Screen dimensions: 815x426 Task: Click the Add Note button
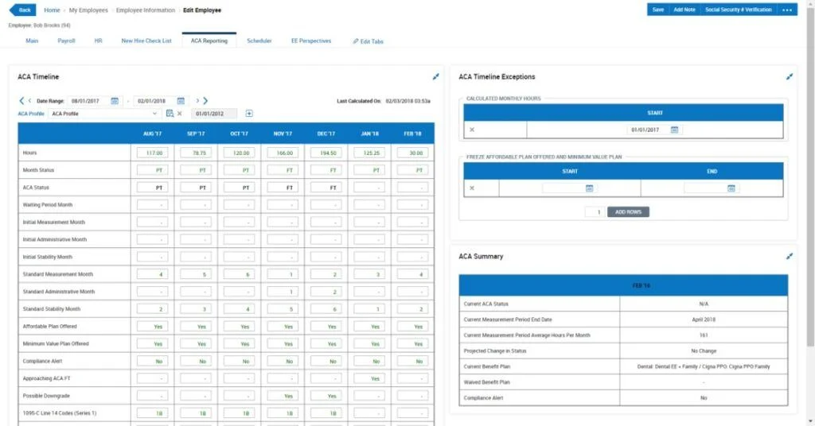tap(684, 10)
